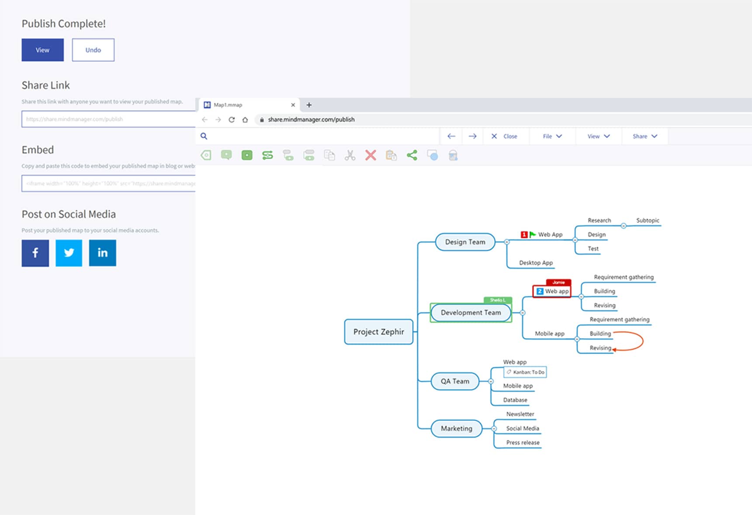Click the green relationship arrows icon
This screenshot has height=515, width=752.
[x=267, y=155]
